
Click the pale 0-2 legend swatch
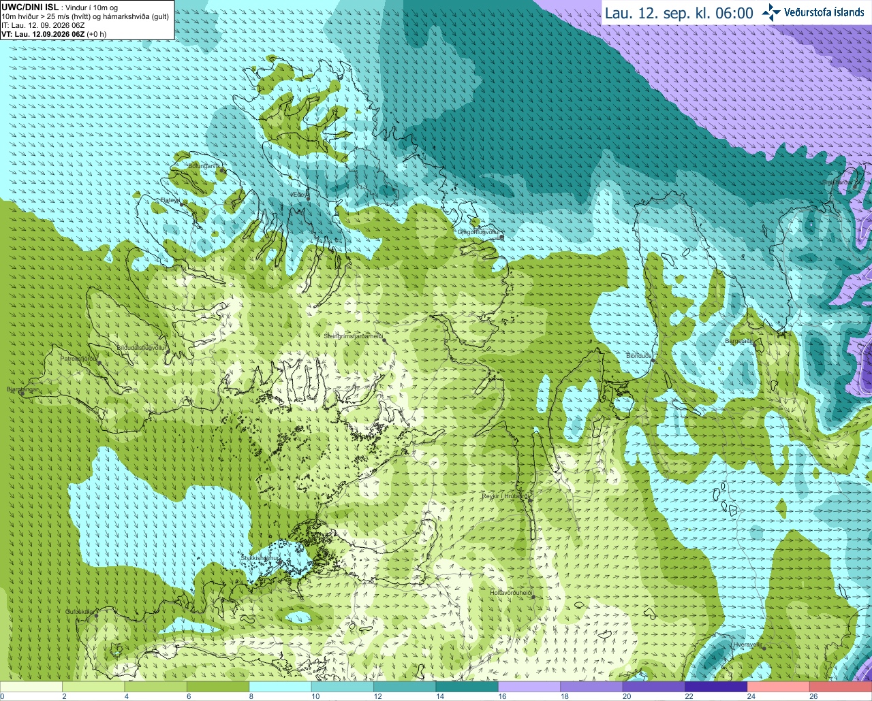(31, 687)
